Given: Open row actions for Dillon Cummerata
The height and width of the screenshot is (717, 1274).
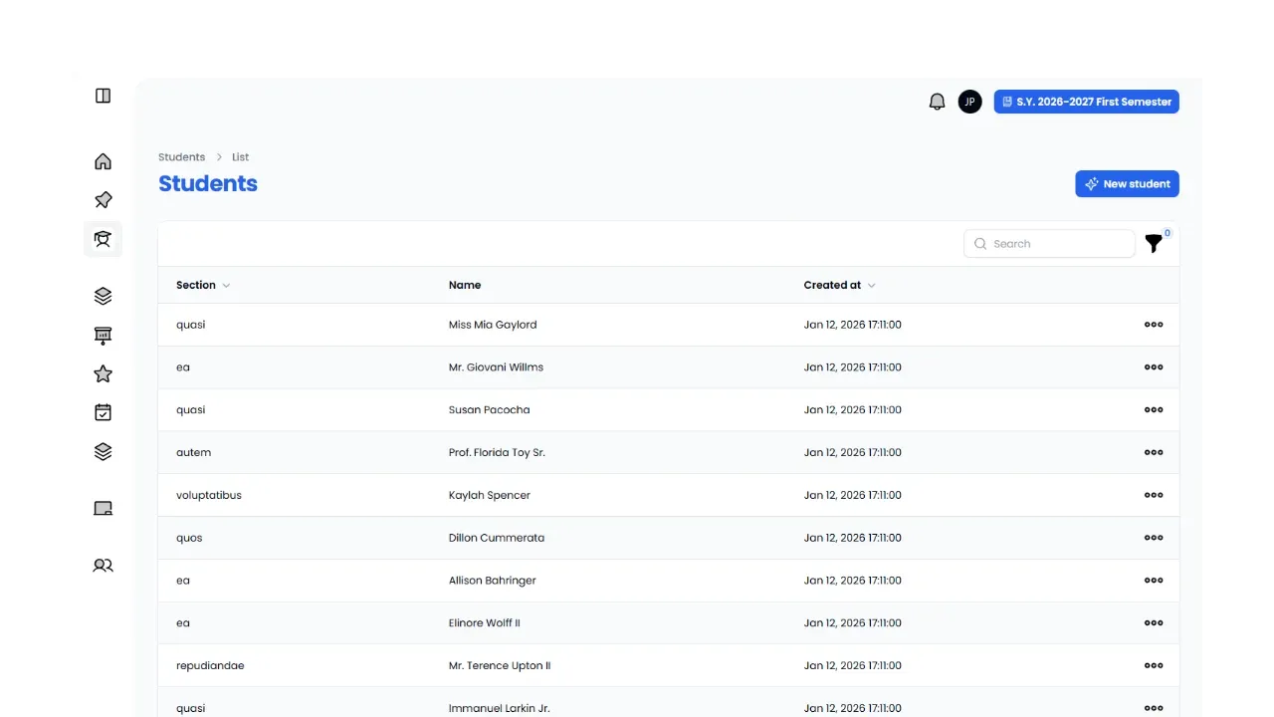Looking at the screenshot, I should [x=1154, y=538].
